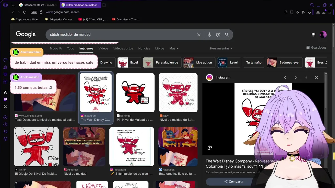Switch to the 'Todo' results tab
The height and width of the screenshot is (188, 335).
pos(70,48)
